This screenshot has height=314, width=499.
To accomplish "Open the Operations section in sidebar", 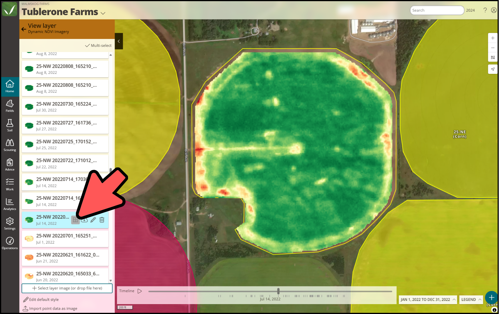I will (10, 243).
